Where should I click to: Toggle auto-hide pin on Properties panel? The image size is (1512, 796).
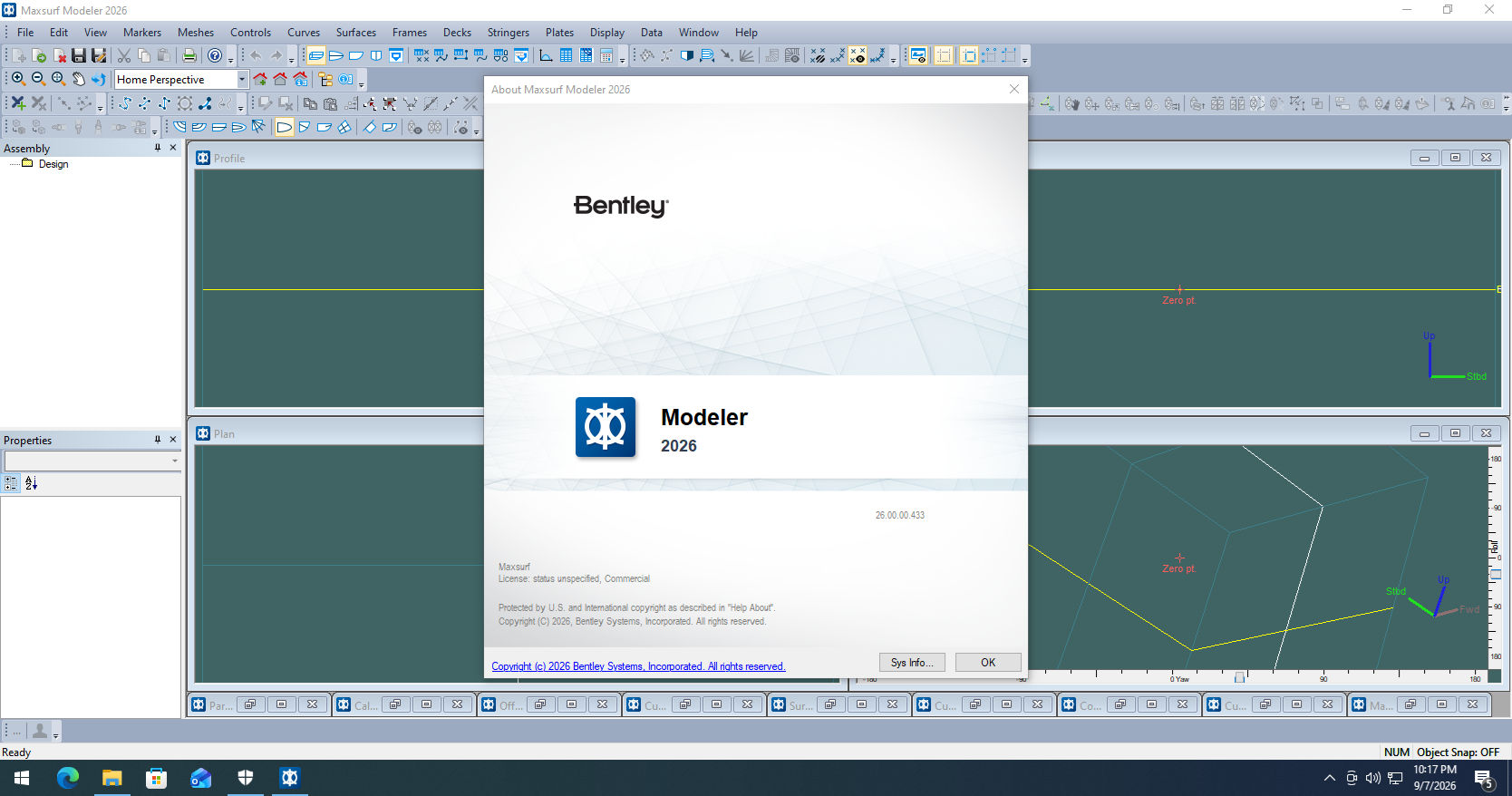(158, 439)
